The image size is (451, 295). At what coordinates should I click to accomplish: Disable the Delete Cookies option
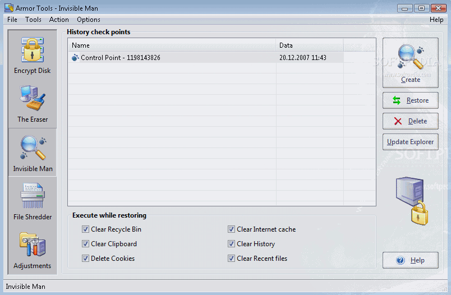pyautogui.click(x=85, y=258)
